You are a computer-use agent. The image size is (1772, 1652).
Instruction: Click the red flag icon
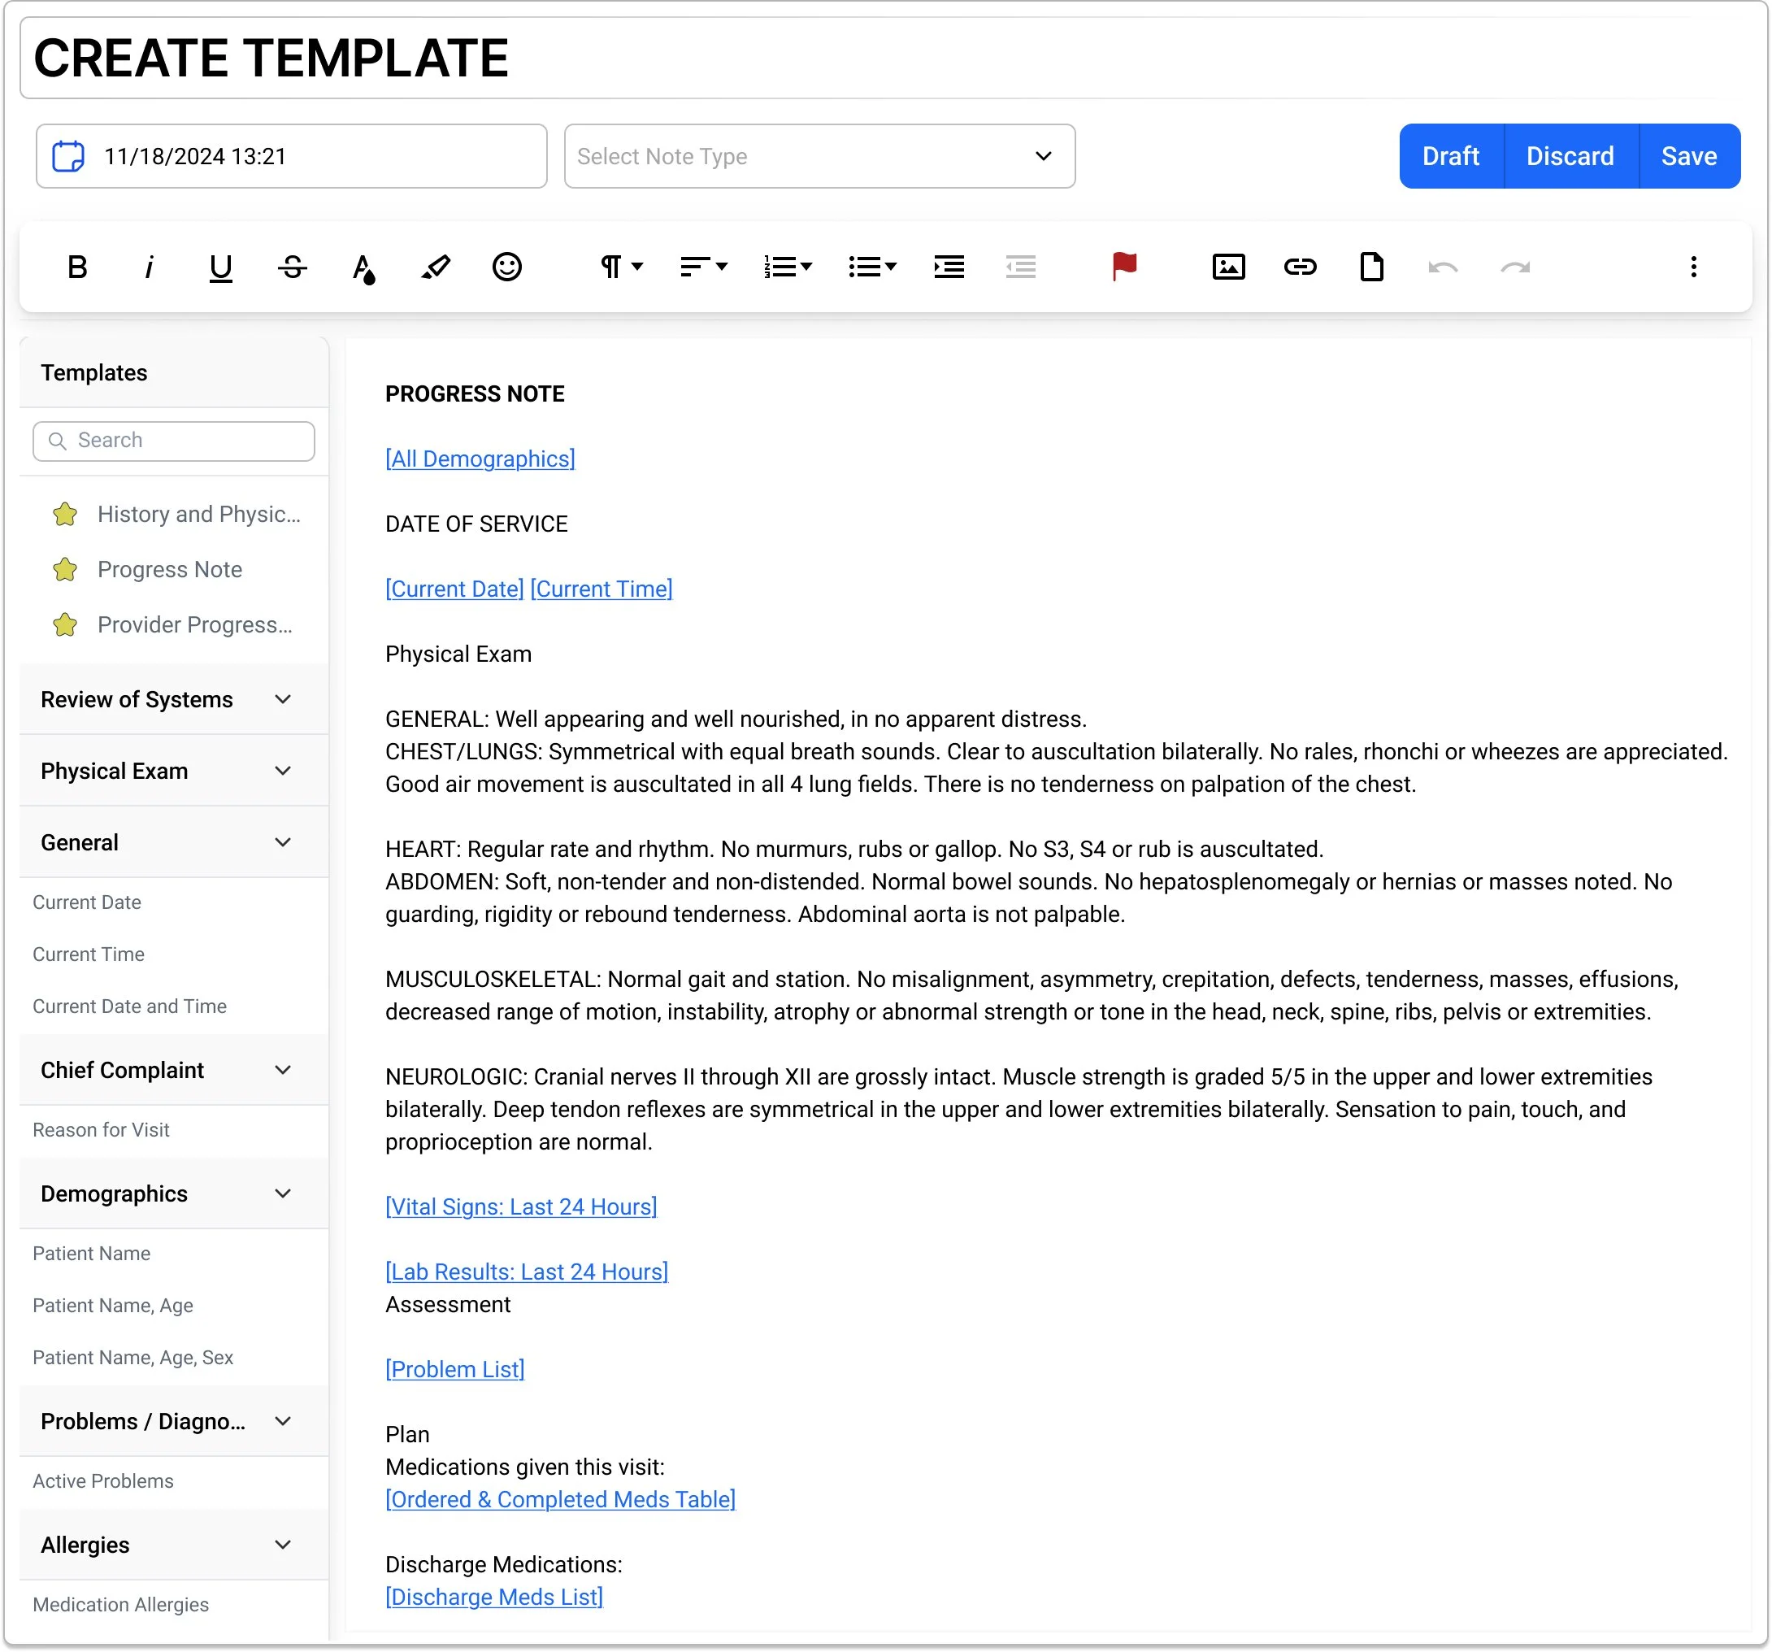pos(1124,267)
